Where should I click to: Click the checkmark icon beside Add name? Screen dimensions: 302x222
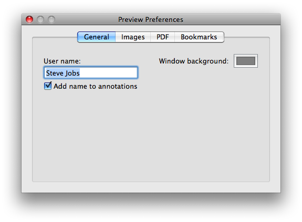click(48, 86)
